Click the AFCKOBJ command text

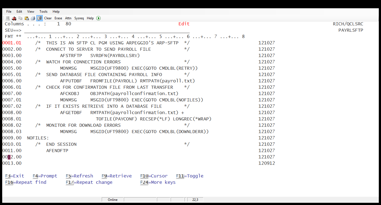tap(70, 94)
